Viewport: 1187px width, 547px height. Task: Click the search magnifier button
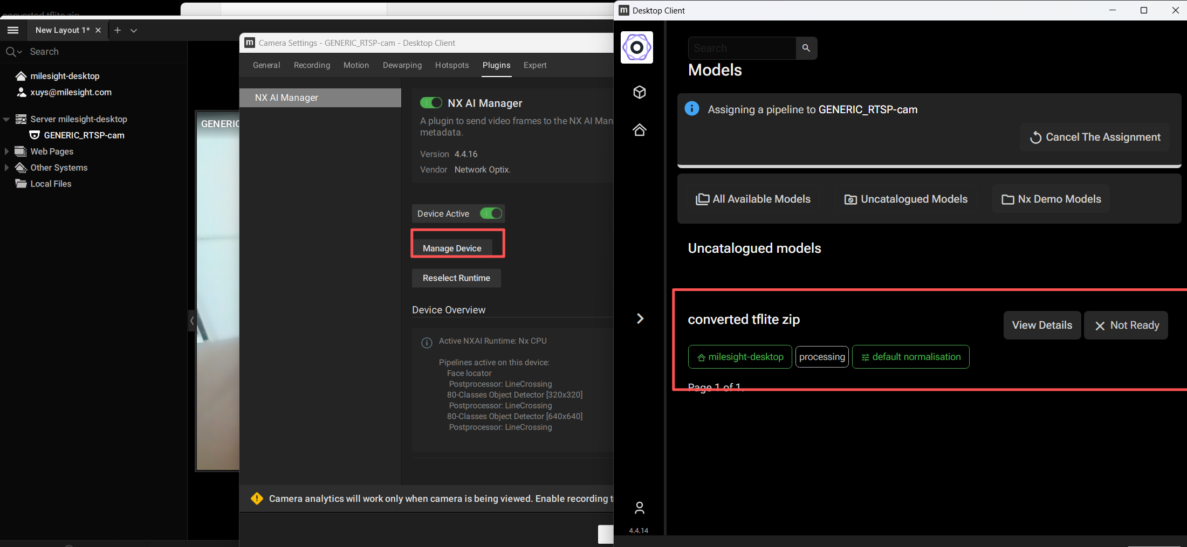[x=806, y=48]
